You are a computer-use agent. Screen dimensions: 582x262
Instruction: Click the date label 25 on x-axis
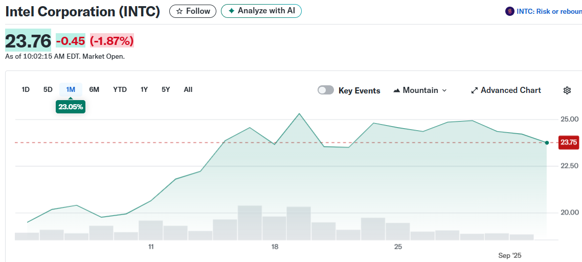coord(398,247)
